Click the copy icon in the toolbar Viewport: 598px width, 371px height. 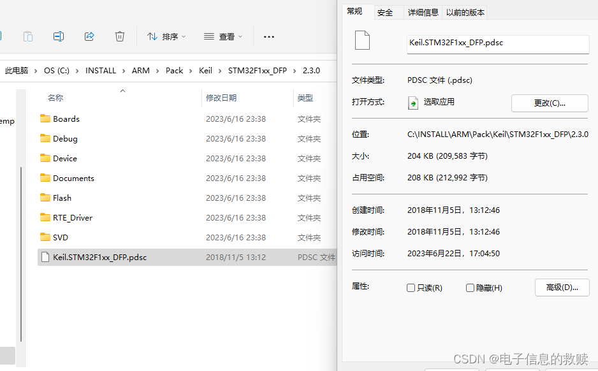click(x=28, y=36)
